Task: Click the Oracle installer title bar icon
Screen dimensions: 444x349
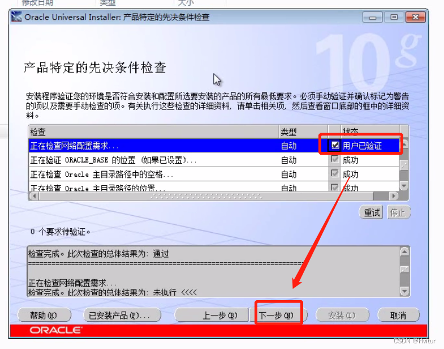Action: tap(16, 17)
